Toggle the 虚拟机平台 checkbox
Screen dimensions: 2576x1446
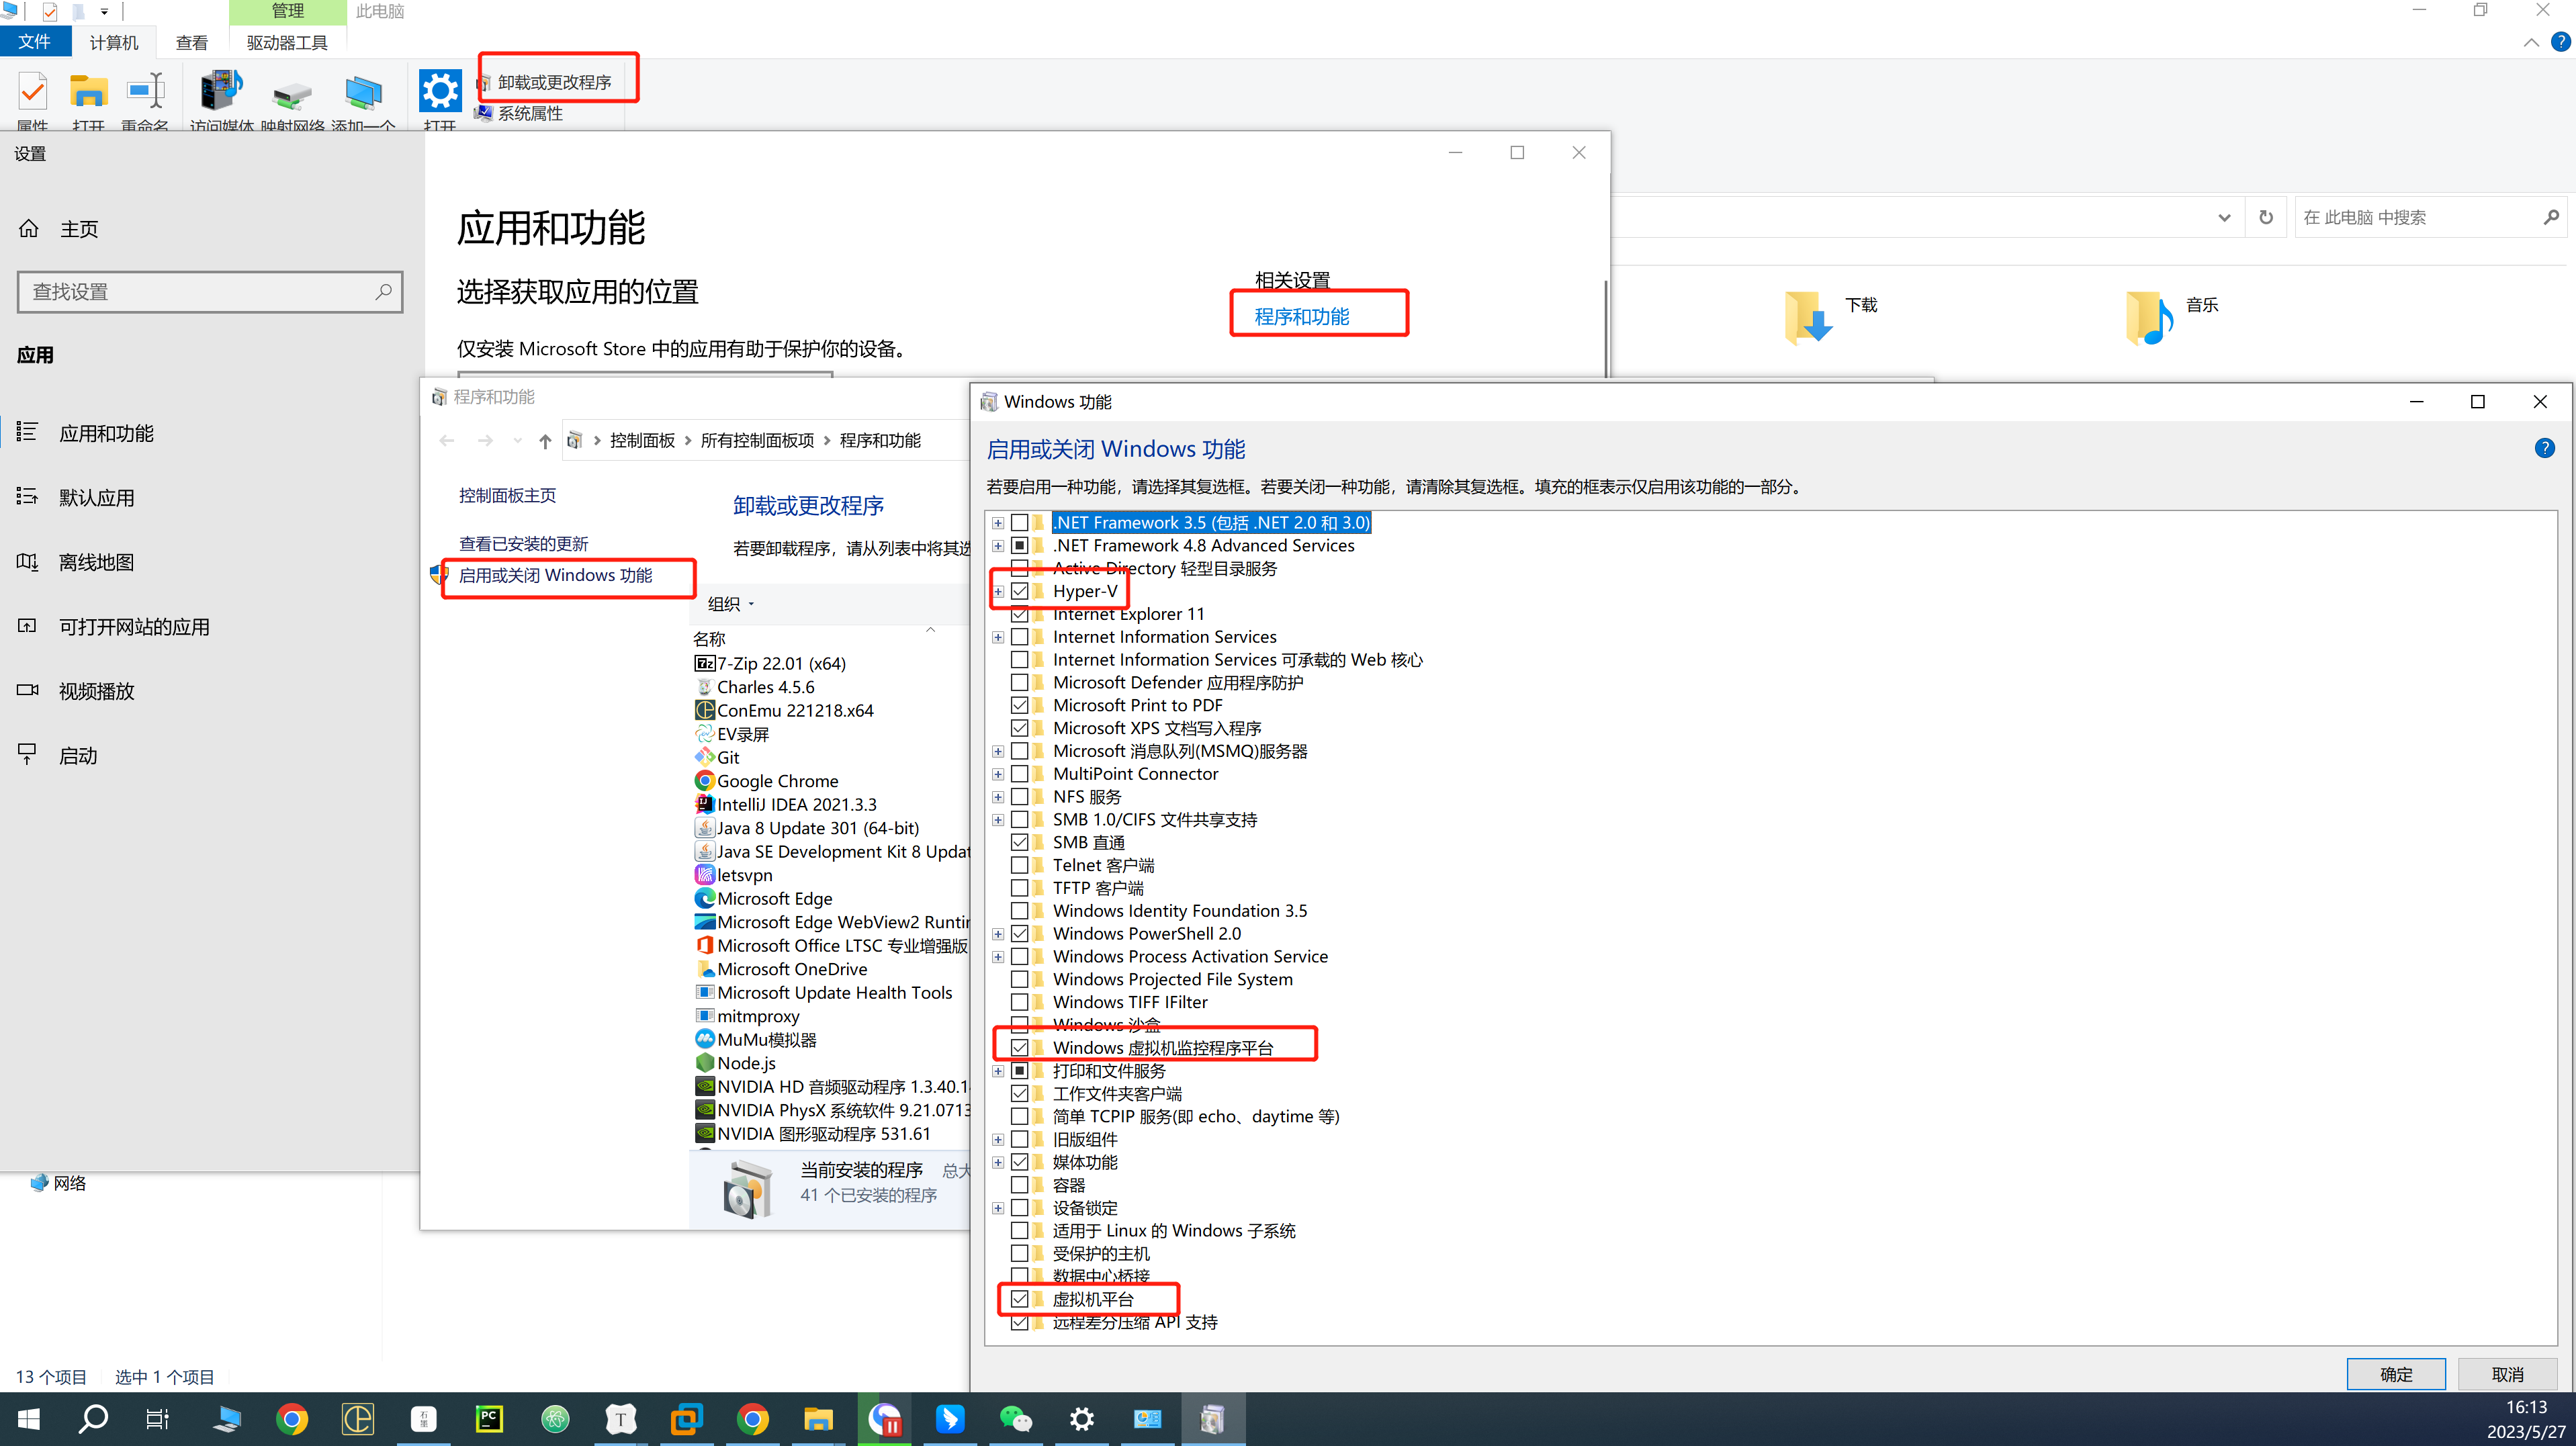[1019, 1299]
